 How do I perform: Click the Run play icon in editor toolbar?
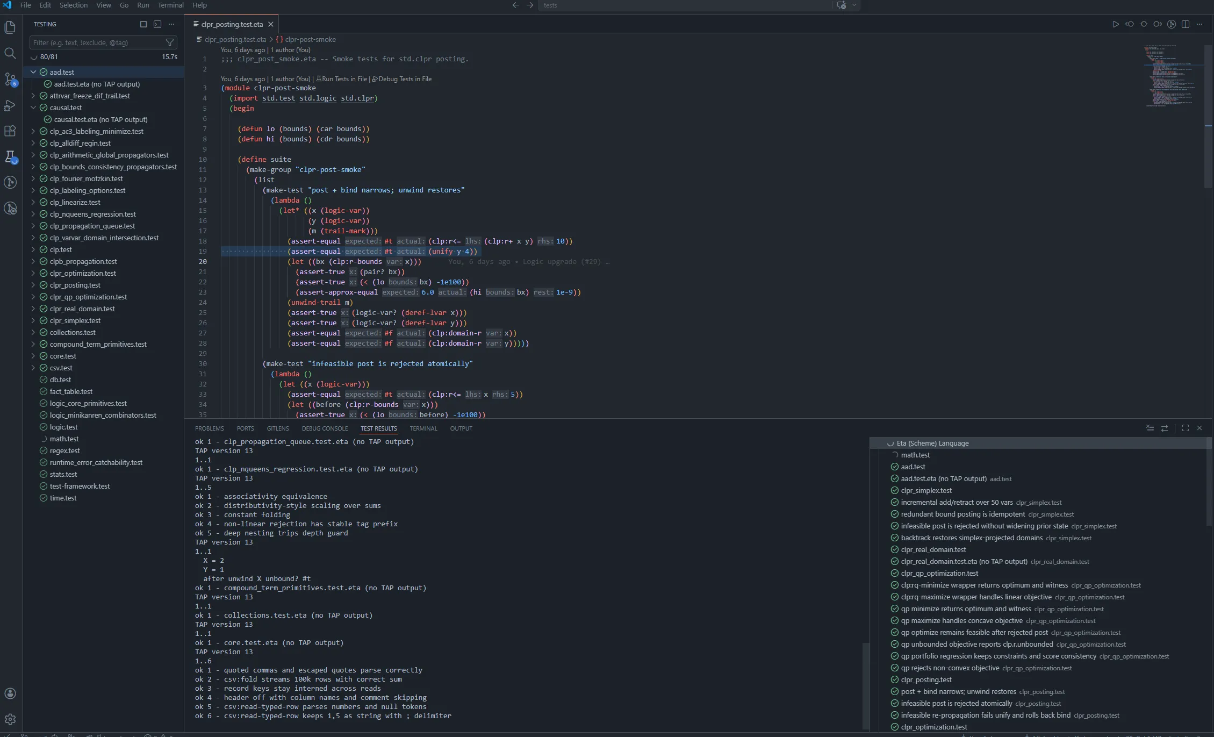pyautogui.click(x=1116, y=24)
